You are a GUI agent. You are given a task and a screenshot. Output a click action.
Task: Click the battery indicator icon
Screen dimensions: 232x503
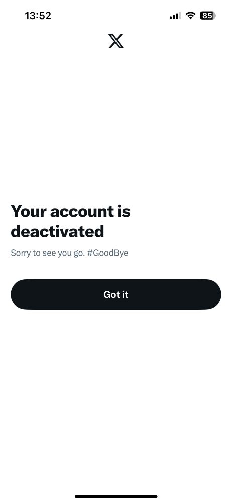[208, 16]
